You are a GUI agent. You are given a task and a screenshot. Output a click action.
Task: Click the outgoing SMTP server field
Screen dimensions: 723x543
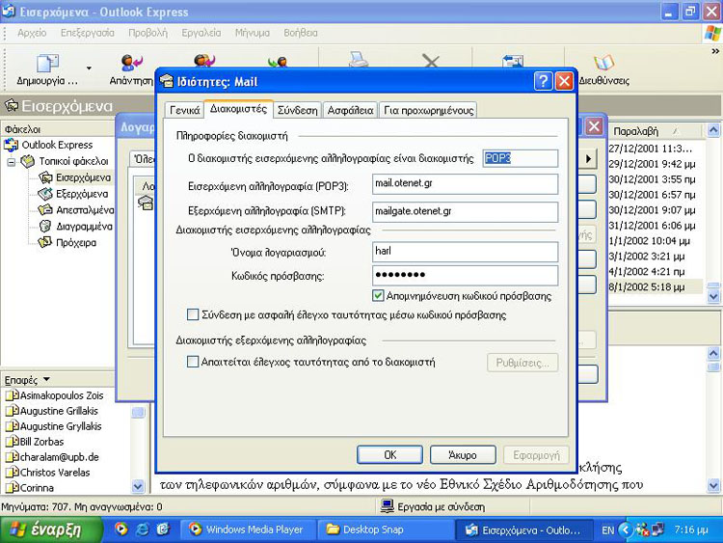(x=465, y=212)
